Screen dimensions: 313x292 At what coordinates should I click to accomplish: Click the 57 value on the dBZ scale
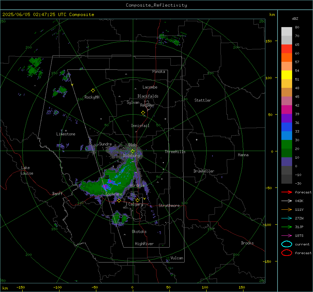(x=297, y=62)
